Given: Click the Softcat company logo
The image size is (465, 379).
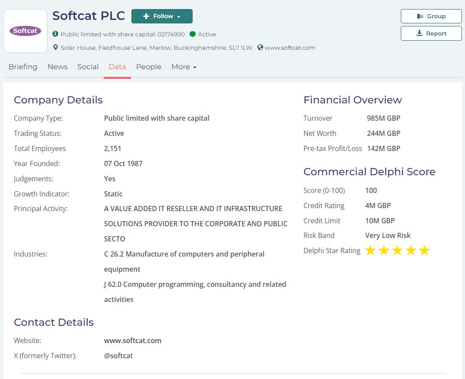Looking at the screenshot, I should tap(26, 31).
